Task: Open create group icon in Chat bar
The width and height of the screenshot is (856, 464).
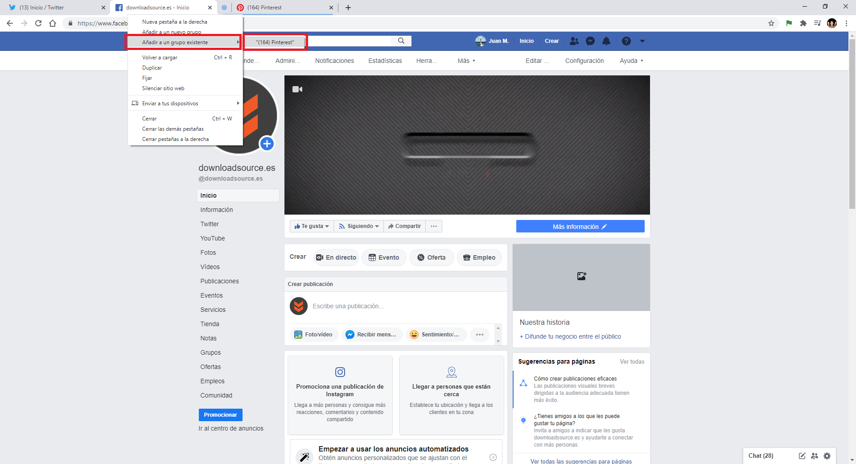Action: pos(815,456)
